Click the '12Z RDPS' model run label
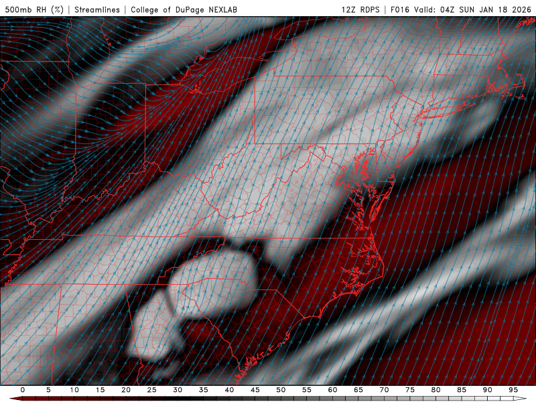The image size is (536, 402). coord(360,9)
